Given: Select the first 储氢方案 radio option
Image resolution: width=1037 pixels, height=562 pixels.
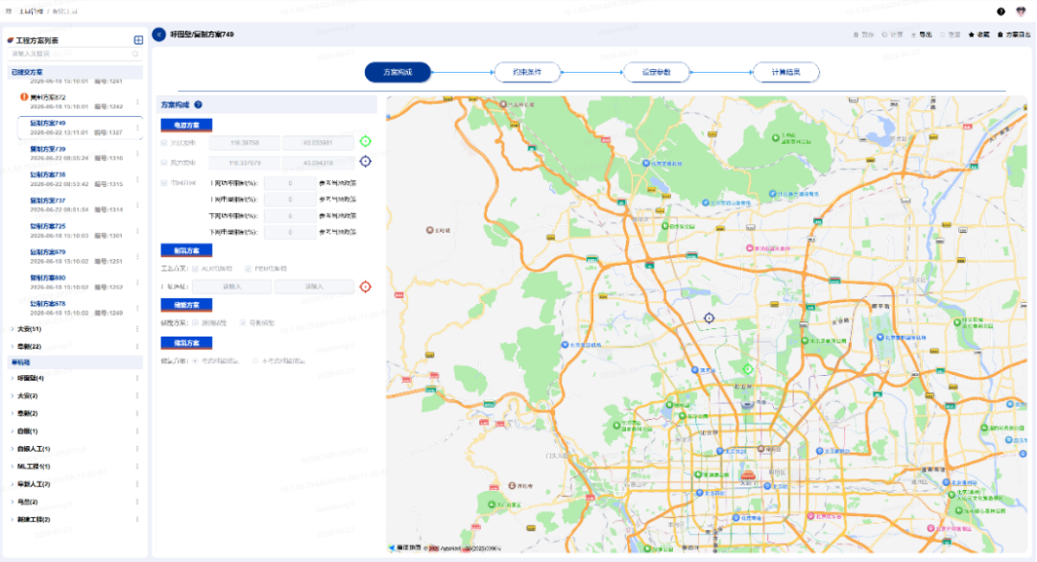Looking at the screenshot, I should click(x=195, y=362).
